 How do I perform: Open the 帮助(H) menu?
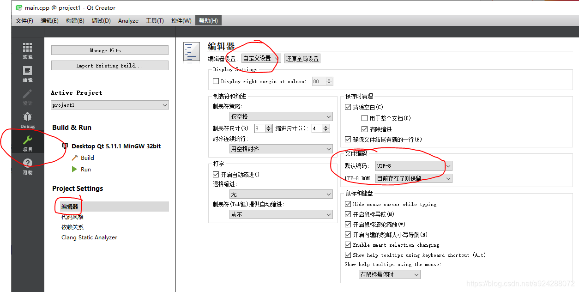coord(208,21)
